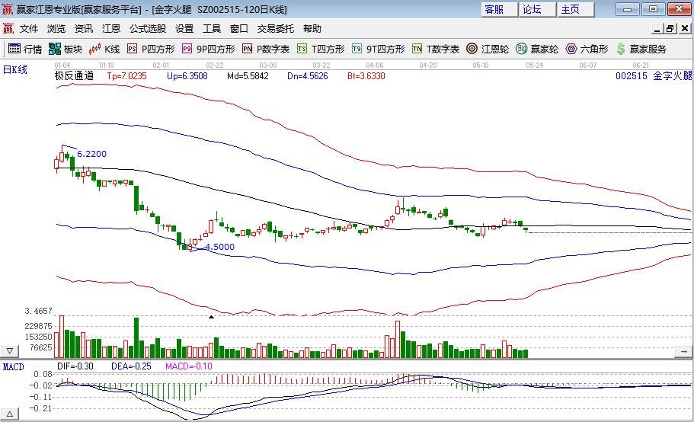694x422 pixels.
Task: Click the Tp=7.0235 indicator value
Action: [x=126, y=76]
